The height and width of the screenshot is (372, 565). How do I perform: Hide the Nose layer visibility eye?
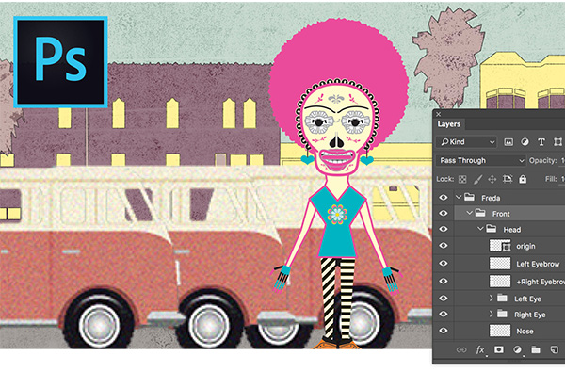coord(444,331)
